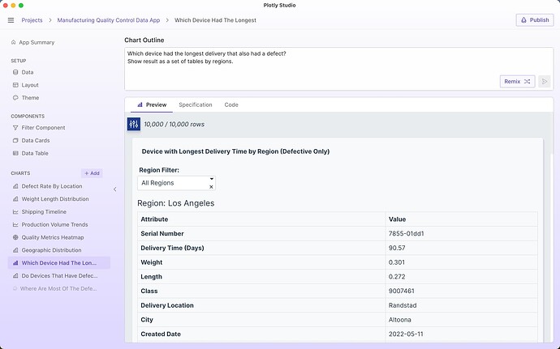
Task: Click the Weight value 0.301
Action: pos(396,262)
